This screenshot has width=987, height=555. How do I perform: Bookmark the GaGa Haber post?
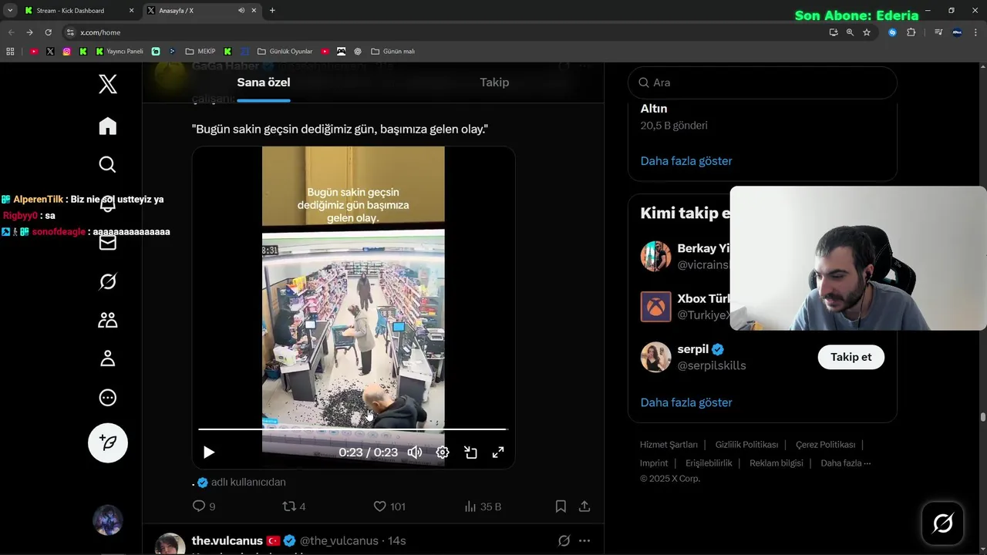pyautogui.click(x=561, y=506)
